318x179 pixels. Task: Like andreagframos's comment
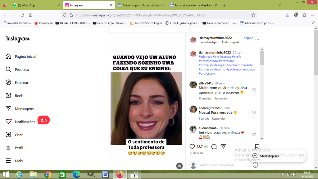click(254, 112)
